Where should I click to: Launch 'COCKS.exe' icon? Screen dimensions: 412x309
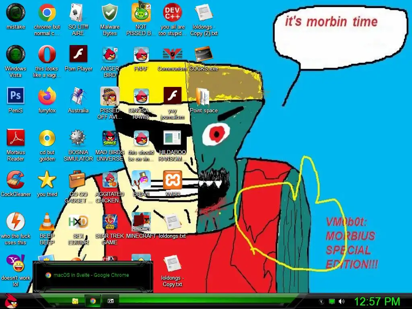pyautogui.click(x=204, y=55)
